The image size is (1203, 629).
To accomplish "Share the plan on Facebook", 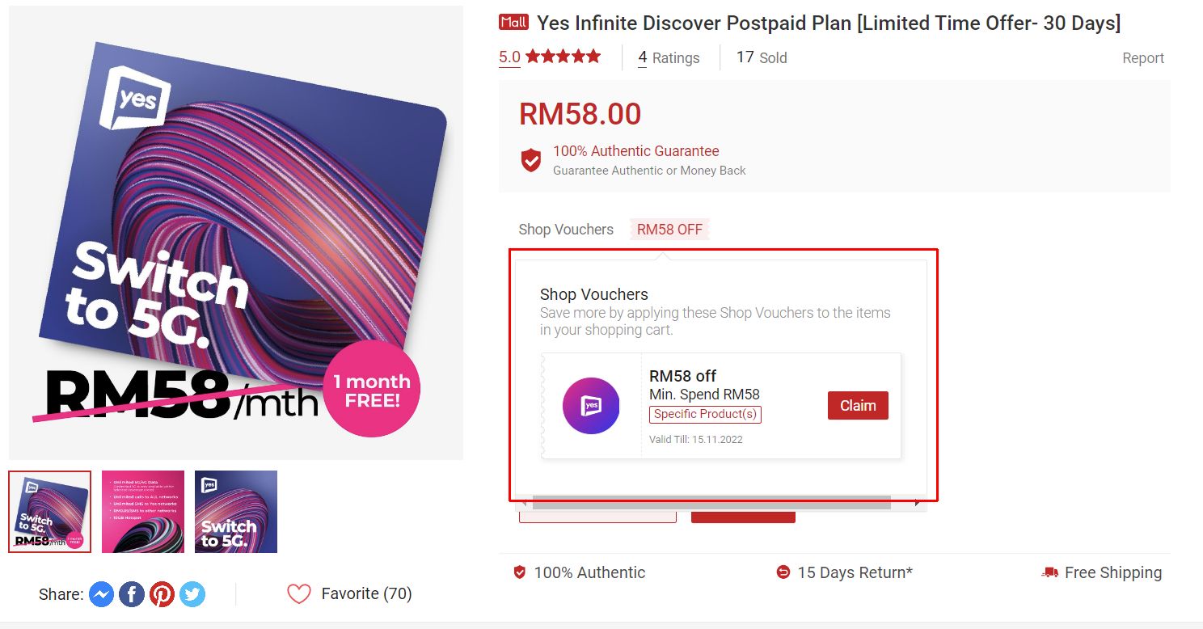I will (x=131, y=594).
